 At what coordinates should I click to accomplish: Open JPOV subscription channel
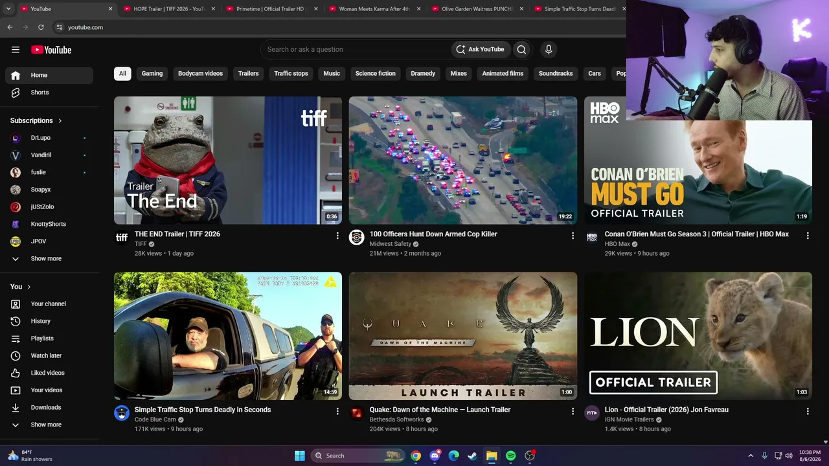49,241
